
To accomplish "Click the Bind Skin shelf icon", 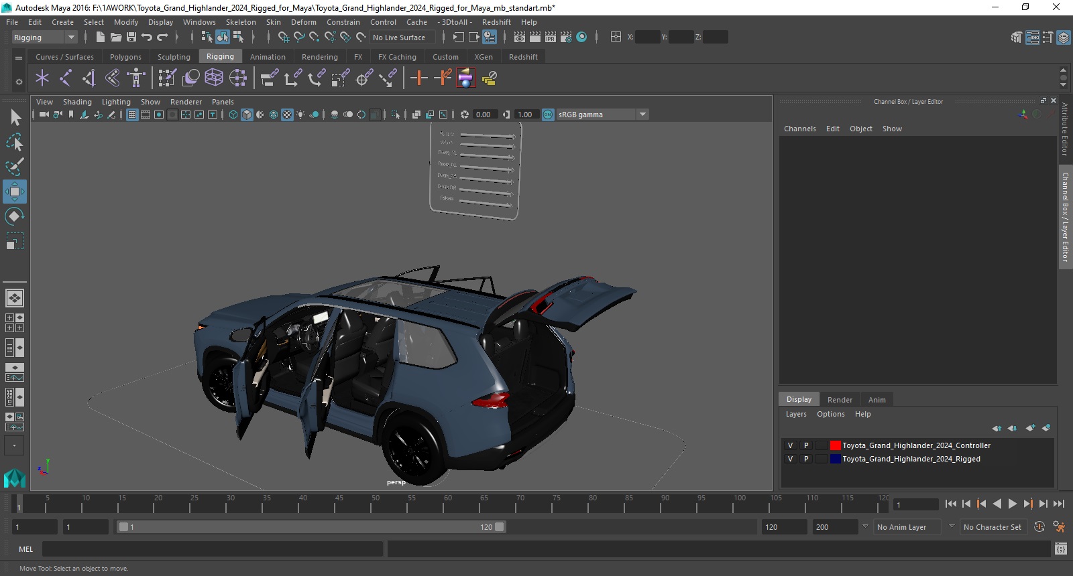I will (x=113, y=78).
